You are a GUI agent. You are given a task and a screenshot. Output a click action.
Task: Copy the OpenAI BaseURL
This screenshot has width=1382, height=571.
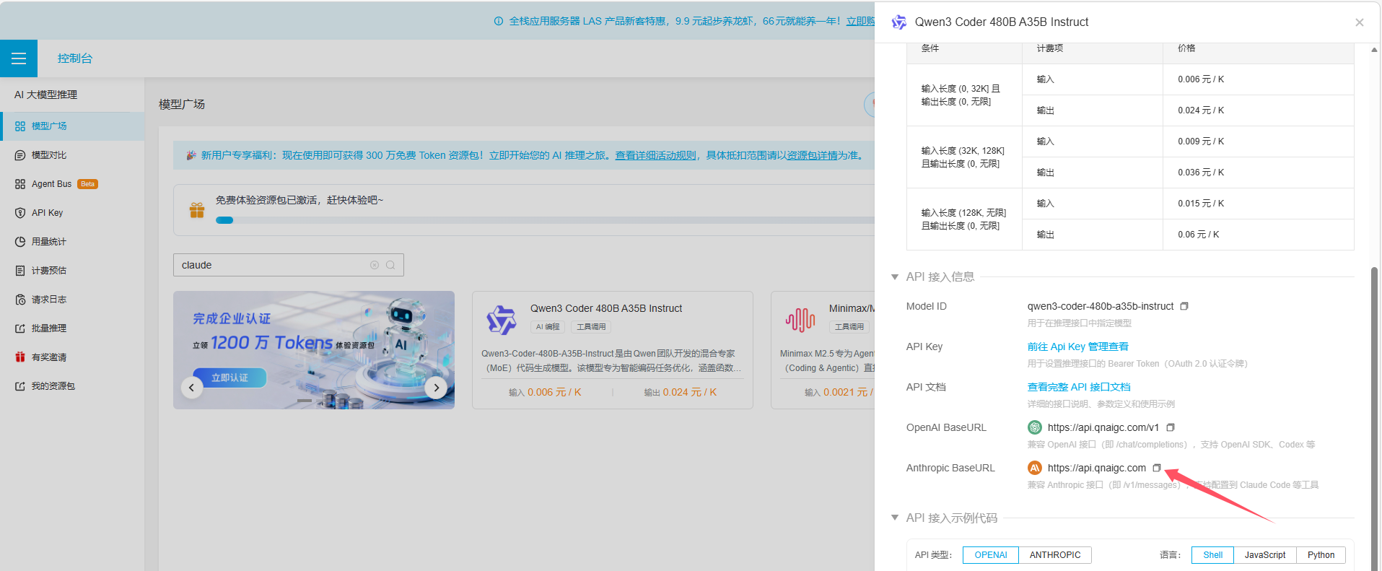pos(1171,427)
